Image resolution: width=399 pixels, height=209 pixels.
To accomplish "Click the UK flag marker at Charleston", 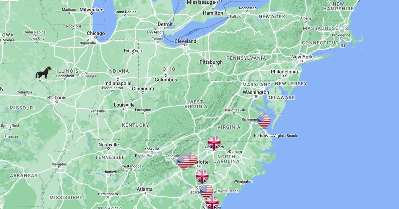I will [212, 203].
